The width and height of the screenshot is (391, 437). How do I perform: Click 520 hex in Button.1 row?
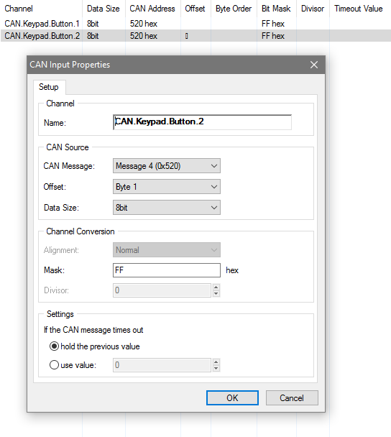144,24
